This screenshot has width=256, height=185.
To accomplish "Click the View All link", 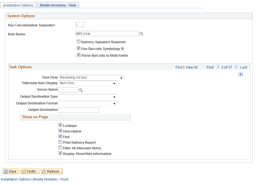I will (x=191, y=67).
